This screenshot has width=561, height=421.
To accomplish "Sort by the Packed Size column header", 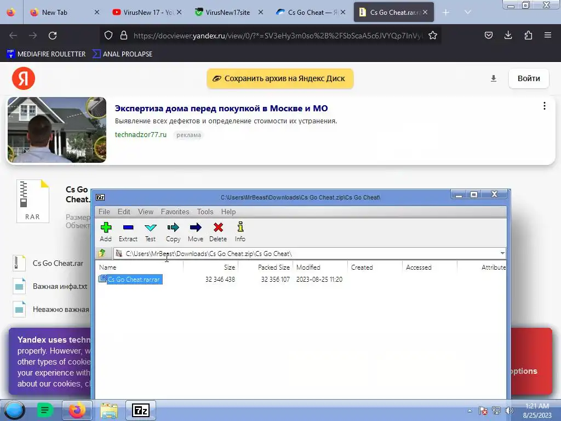I will click(266, 267).
